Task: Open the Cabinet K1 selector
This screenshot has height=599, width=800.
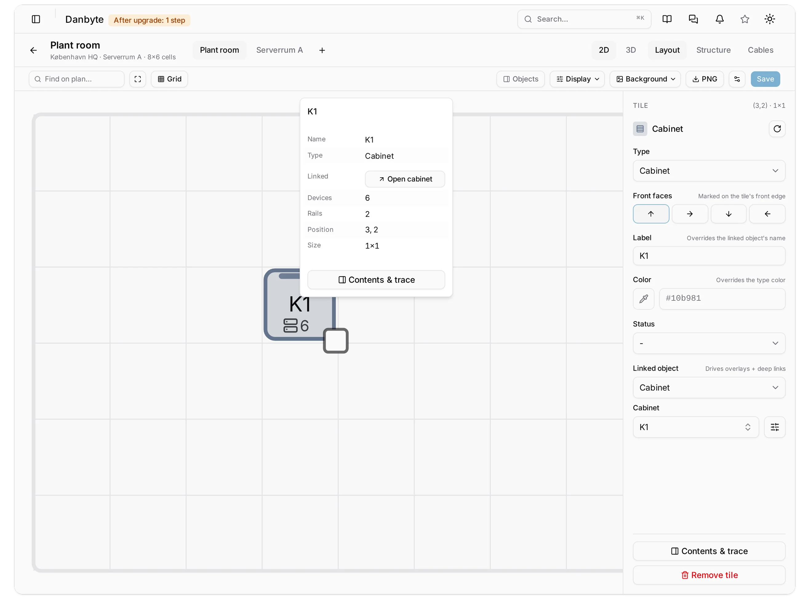Action: coord(695,427)
